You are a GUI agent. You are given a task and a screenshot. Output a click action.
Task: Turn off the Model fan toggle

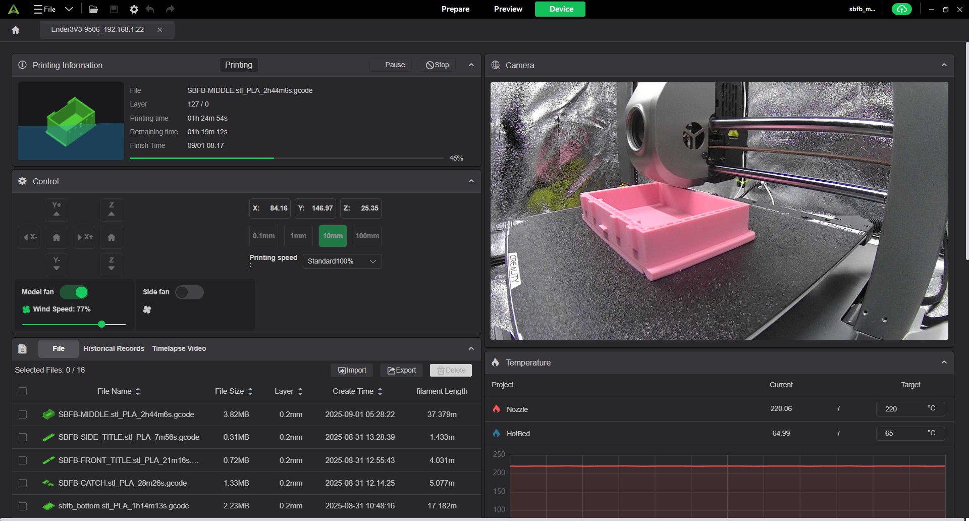tap(74, 292)
